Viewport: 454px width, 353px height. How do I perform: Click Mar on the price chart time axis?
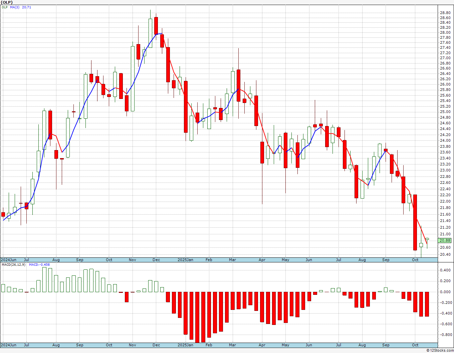(233, 260)
